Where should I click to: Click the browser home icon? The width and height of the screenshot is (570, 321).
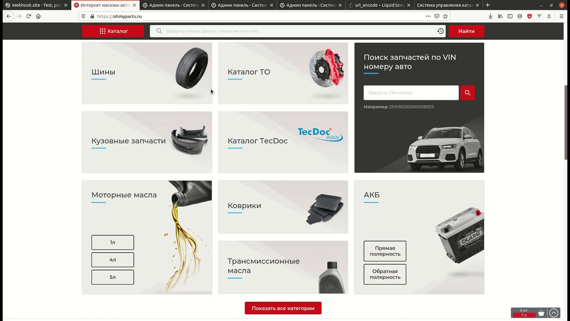click(38, 16)
